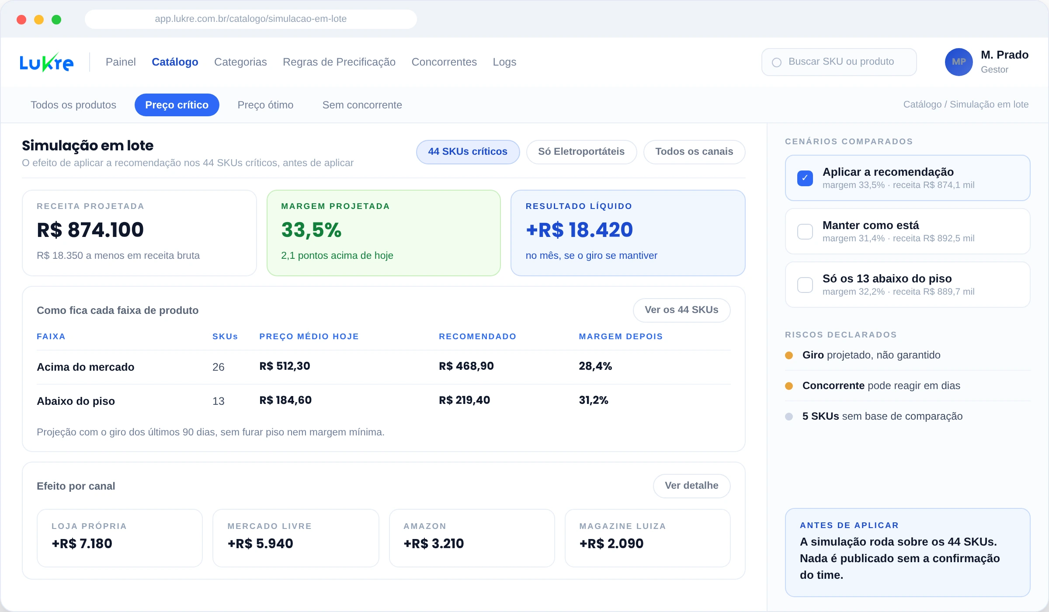The height and width of the screenshot is (612, 1049).
Task: Switch to Todos os produtos tab
Action: [x=73, y=105]
